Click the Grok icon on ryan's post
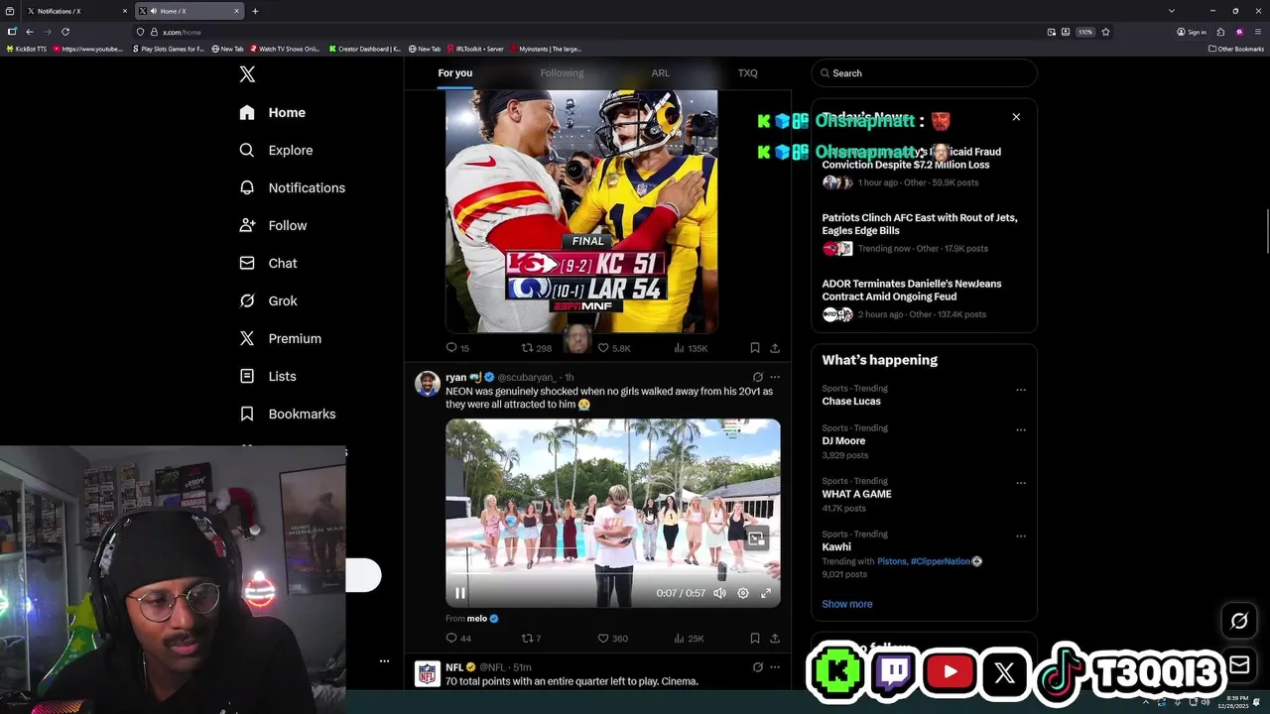 [758, 378]
